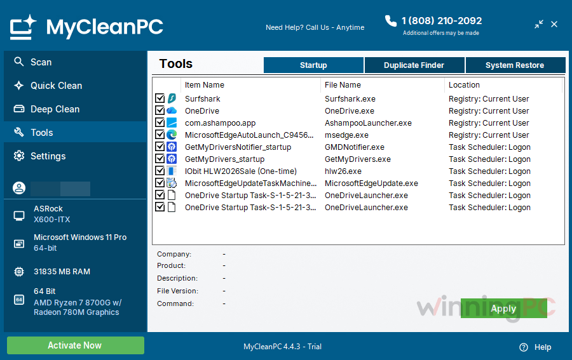Image resolution: width=572 pixels, height=360 pixels.
Task: Click the com.ashampoo.app icon
Action: coord(172,123)
